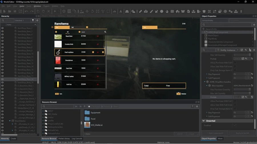Image resolution: width=257 pixels, height=144 pixels.
Task: Click the star favorites icon in Resource Browser
Action: (89, 106)
